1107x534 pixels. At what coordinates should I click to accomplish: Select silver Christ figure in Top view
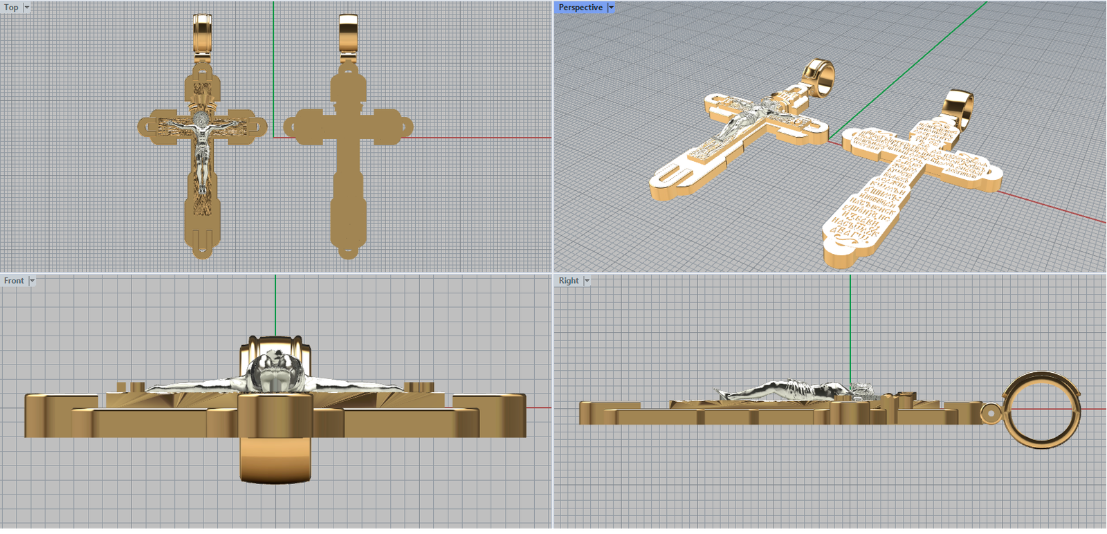point(202,152)
